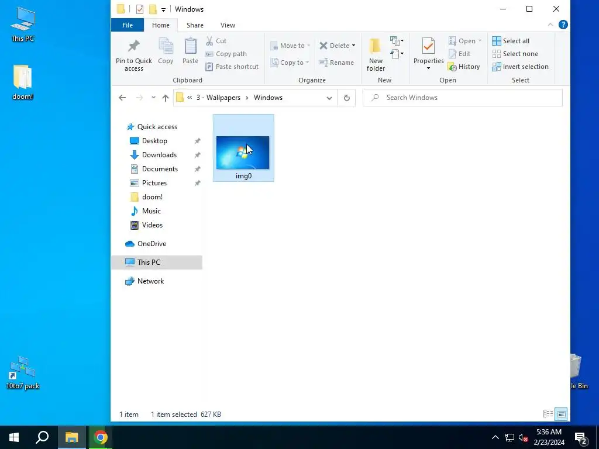
Task: Click the Delete button with red X
Action: coord(334,46)
